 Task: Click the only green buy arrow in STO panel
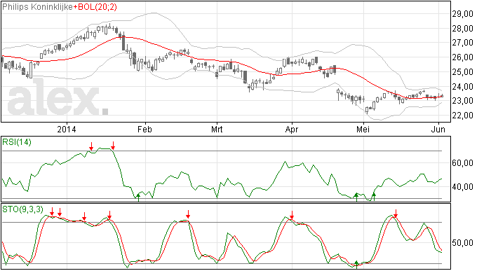[x=357, y=265]
